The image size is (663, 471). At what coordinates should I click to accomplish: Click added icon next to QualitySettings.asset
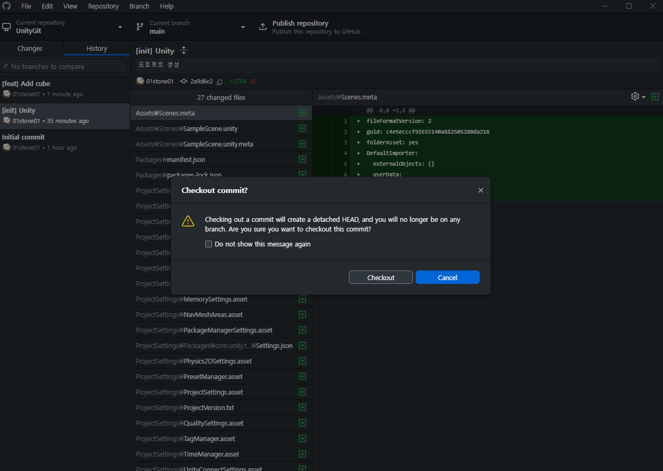click(x=302, y=423)
